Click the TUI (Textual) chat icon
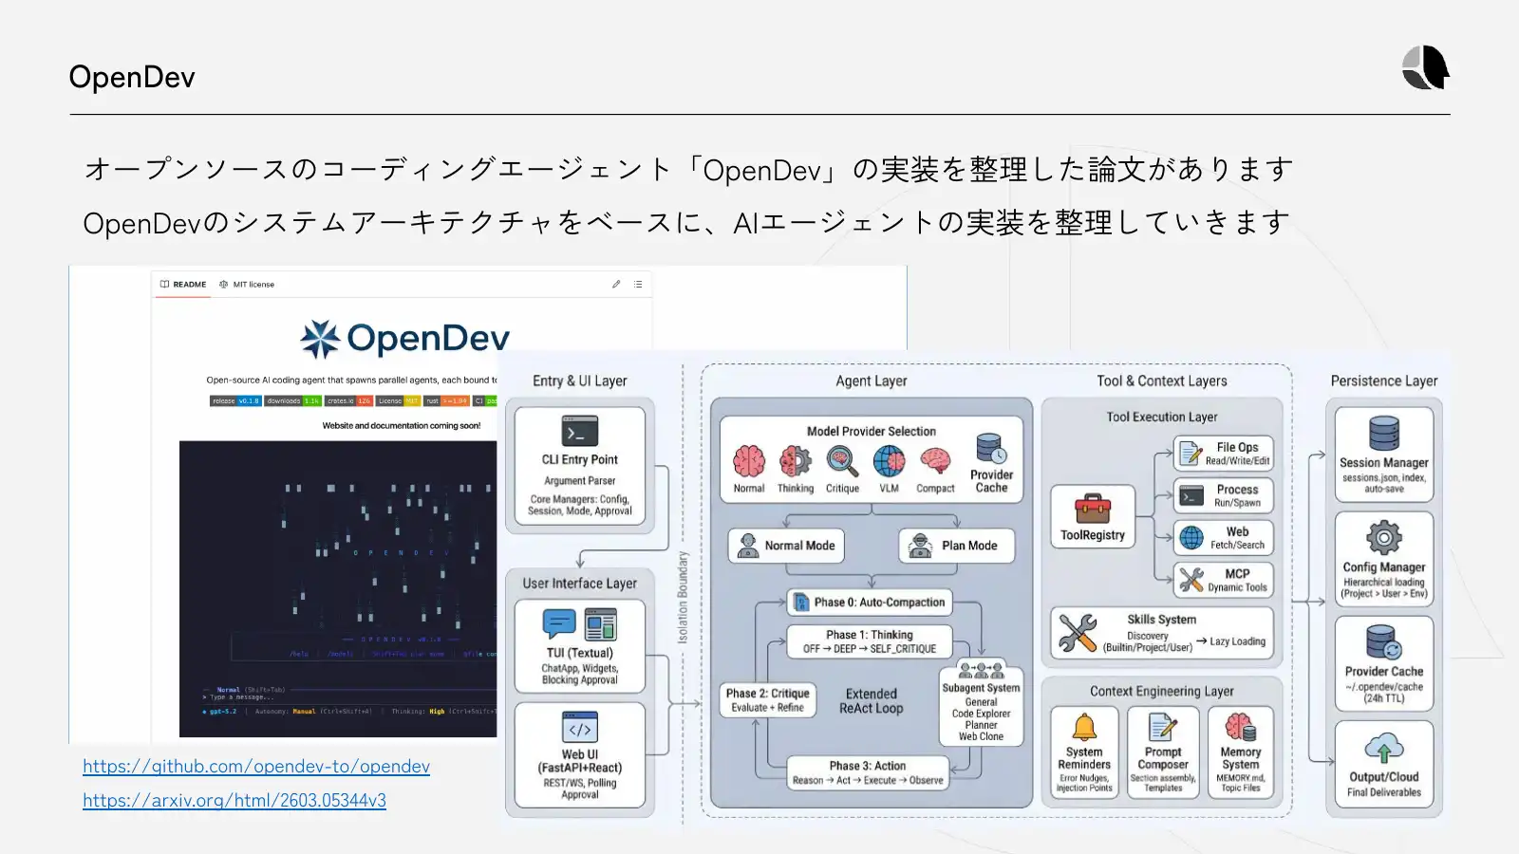 [x=559, y=624]
